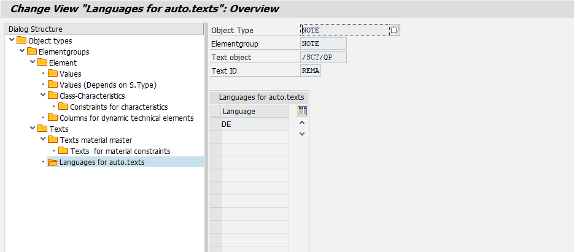Screen dimensions: 574x252
Task: Collapse the Element tree node
Action: (x=33, y=63)
